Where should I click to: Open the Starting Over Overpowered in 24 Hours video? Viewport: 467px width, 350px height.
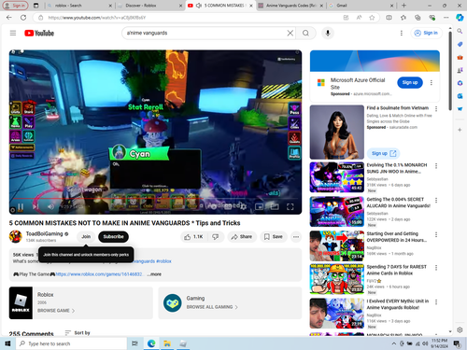[x=337, y=245]
